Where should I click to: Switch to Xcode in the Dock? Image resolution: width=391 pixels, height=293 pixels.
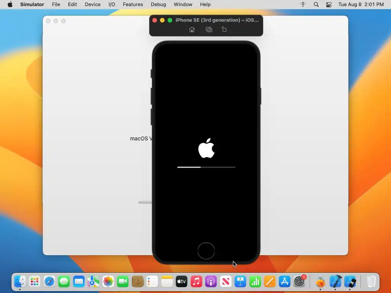pos(335,282)
